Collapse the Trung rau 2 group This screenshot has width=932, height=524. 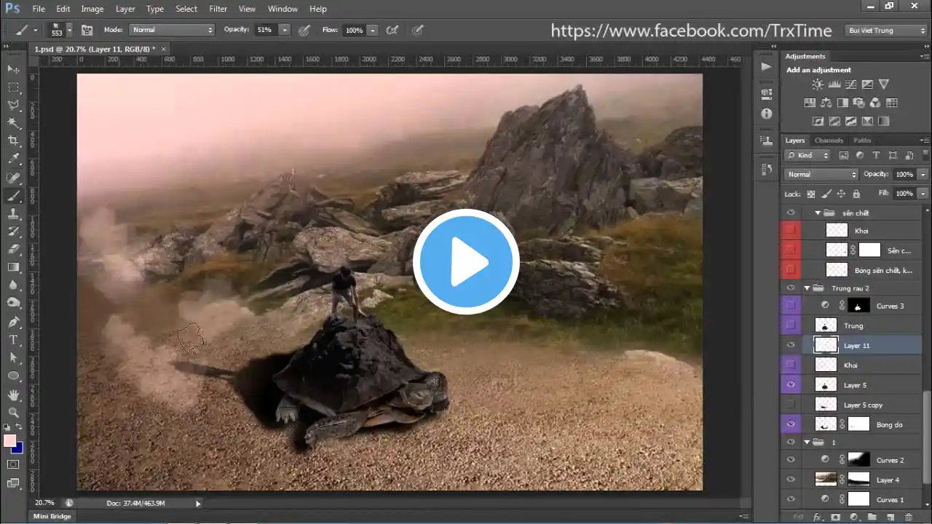pos(807,288)
